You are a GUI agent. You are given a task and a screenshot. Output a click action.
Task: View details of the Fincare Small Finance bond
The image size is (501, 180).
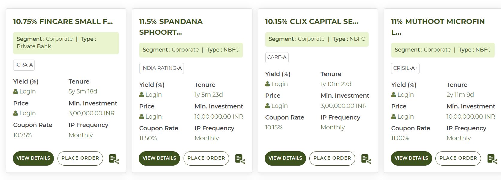pyautogui.click(x=33, y=158)
